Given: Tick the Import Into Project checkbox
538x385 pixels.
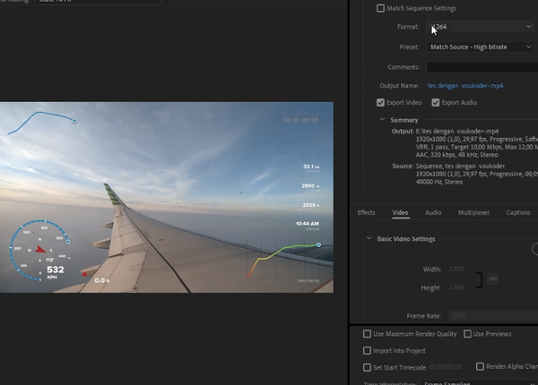Looking at the screenshot, I should click(x=367, y=350).
